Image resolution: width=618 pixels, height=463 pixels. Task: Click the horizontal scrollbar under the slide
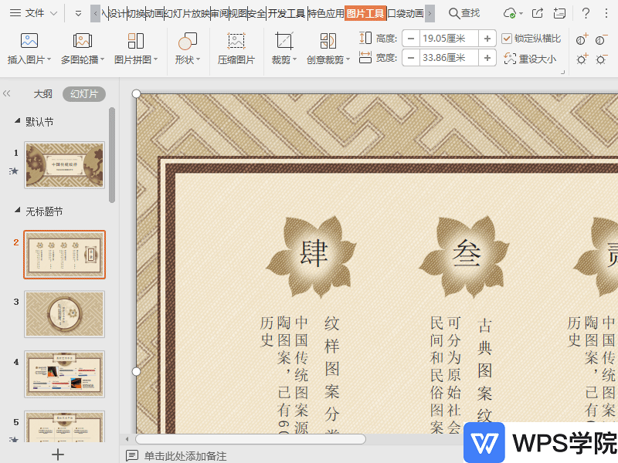pos(250,439)
